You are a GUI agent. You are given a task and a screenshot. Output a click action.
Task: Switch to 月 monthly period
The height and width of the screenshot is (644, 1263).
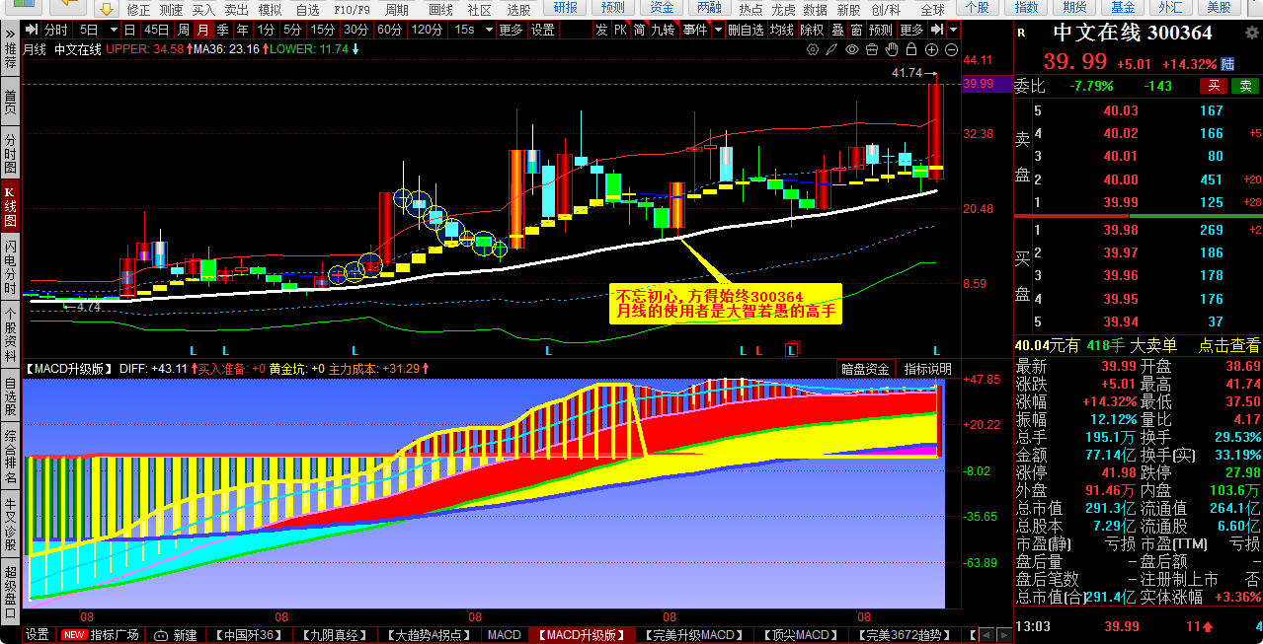point(202,30)
